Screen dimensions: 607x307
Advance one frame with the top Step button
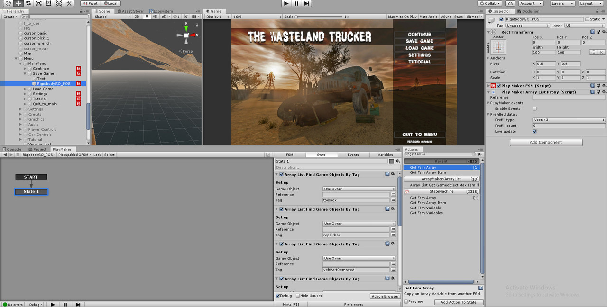tap(307, 3)
